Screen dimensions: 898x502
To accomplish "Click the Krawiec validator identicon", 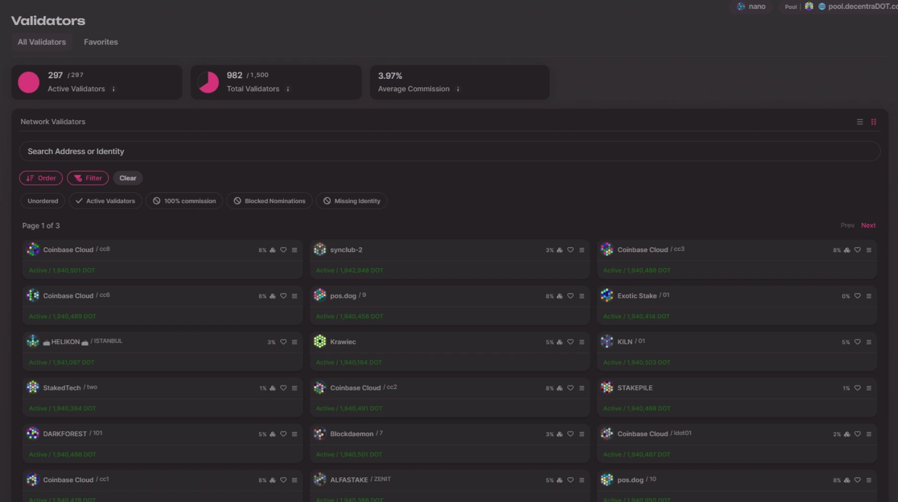I will 320,342.
